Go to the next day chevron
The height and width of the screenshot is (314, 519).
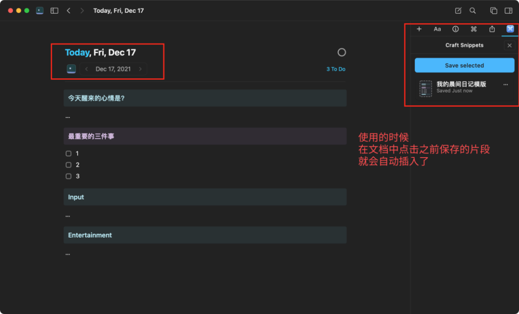(x=140, y=69)
